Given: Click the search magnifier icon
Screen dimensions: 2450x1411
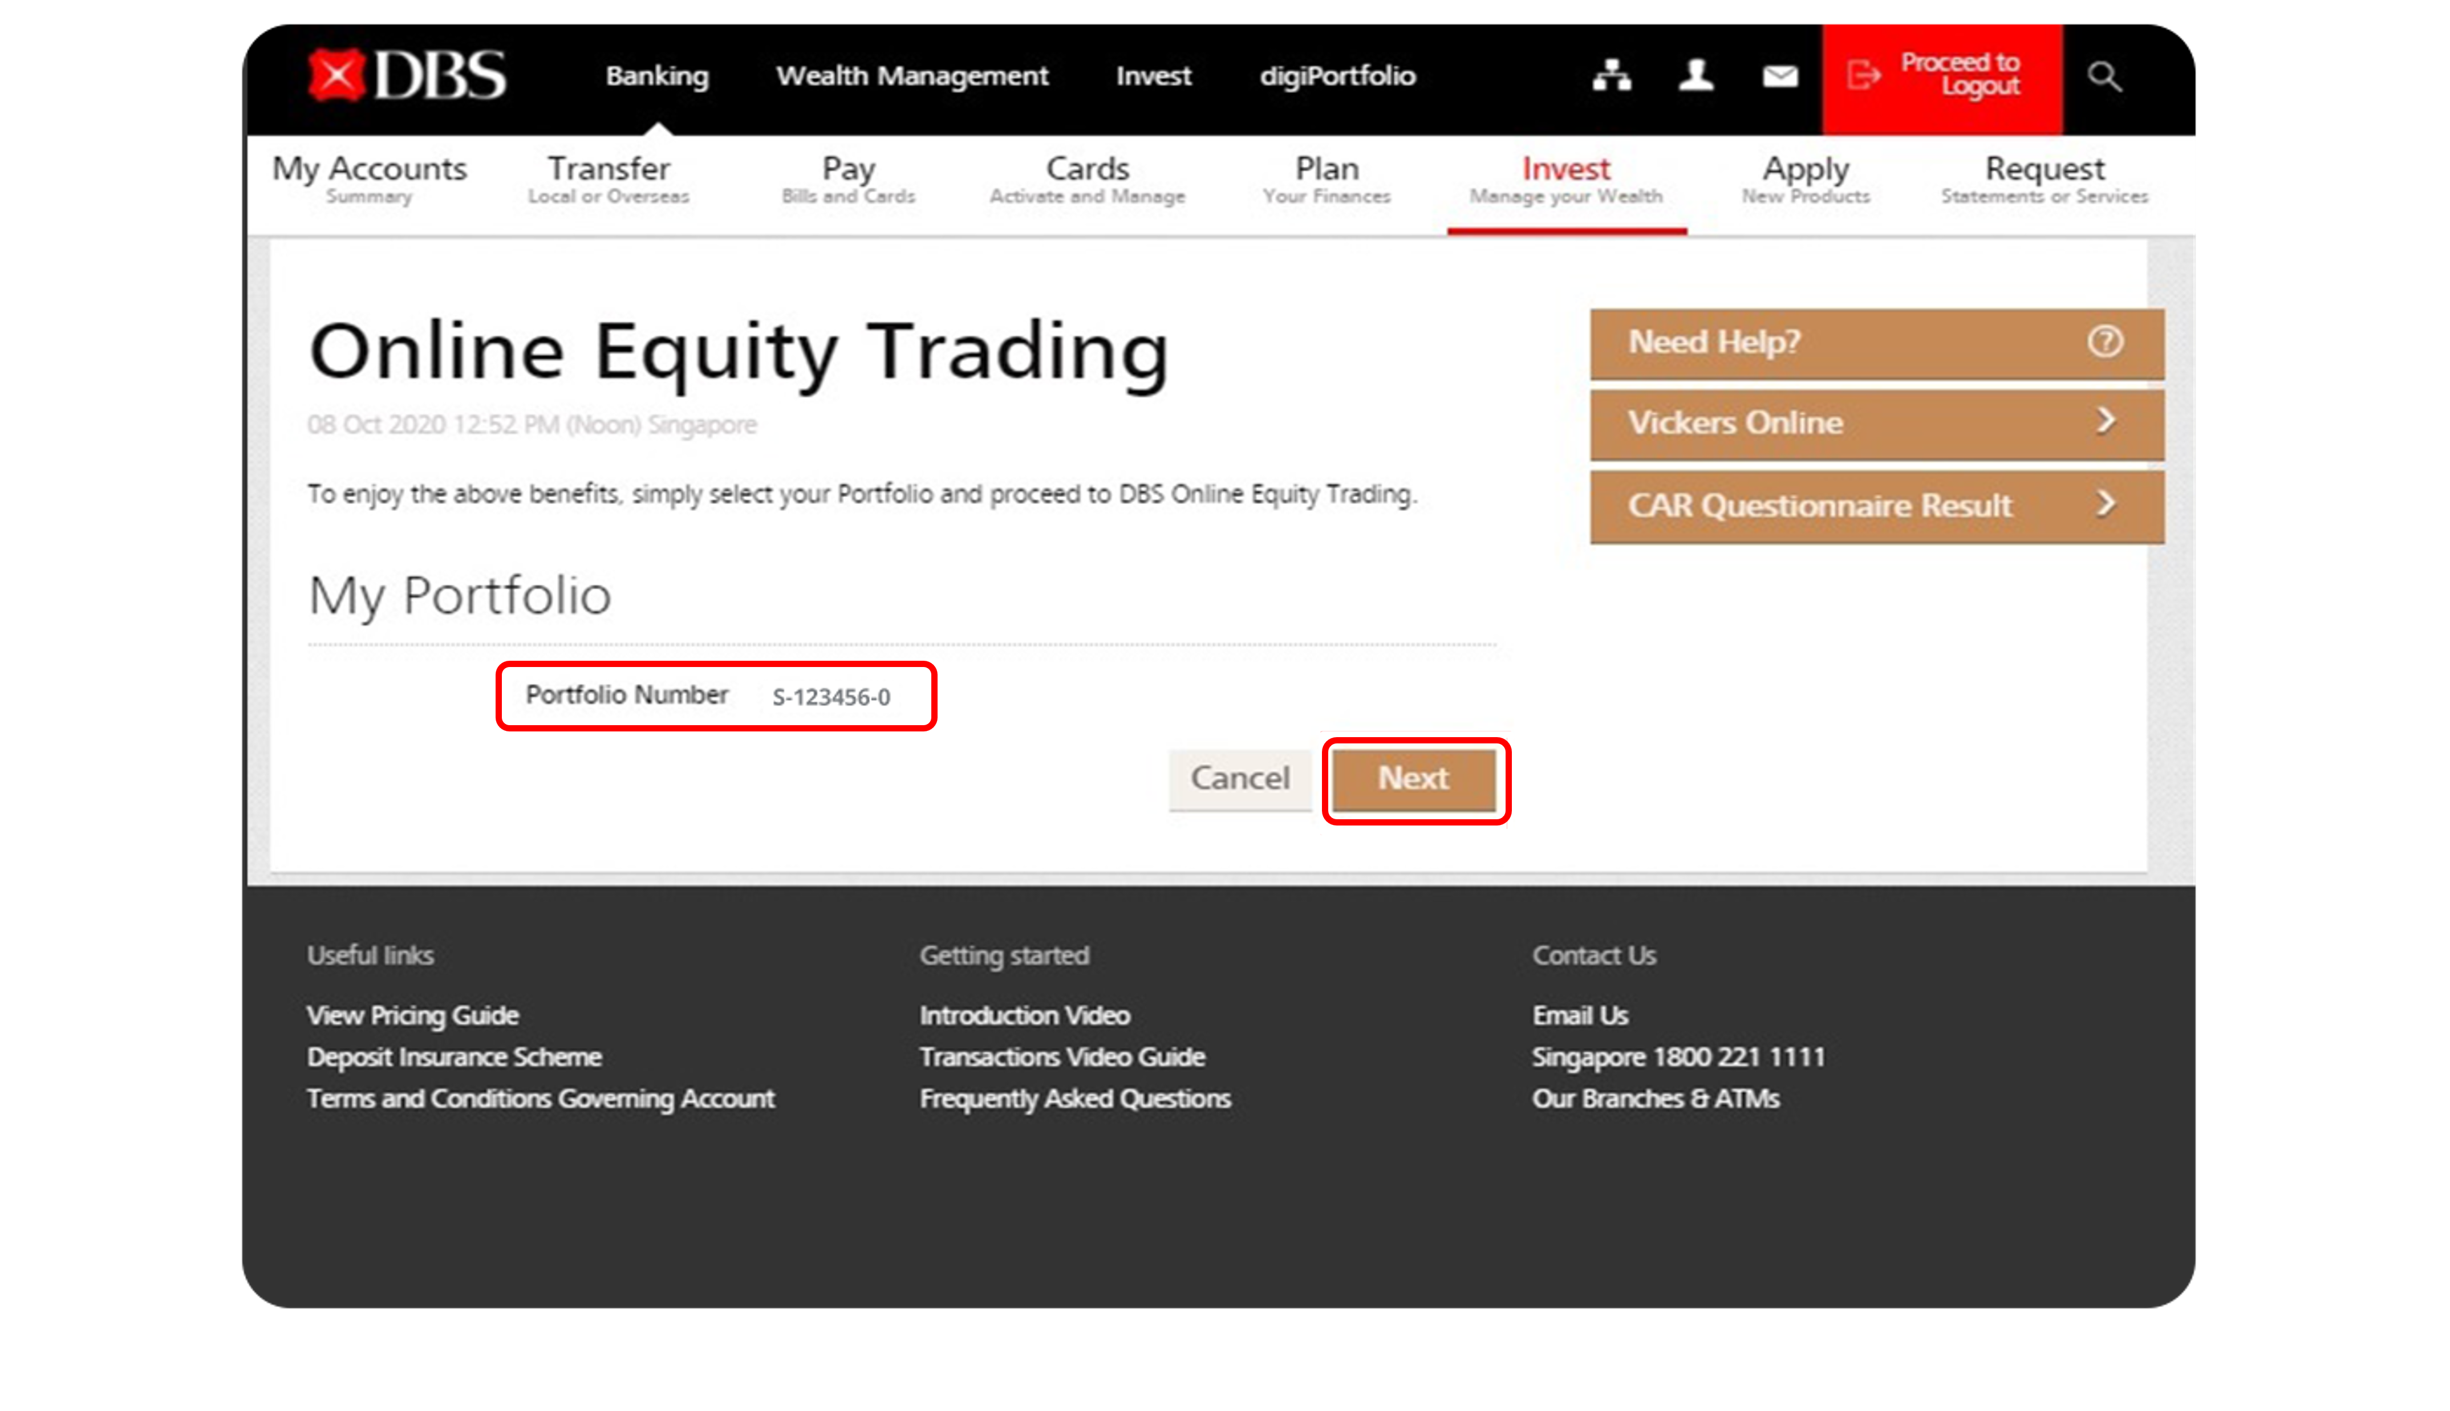Looking at the screenshot, I should 2104,76.
